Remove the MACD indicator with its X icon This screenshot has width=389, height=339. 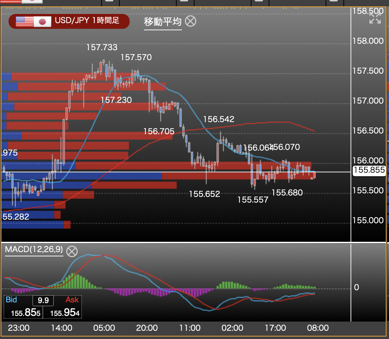point(72,251)
